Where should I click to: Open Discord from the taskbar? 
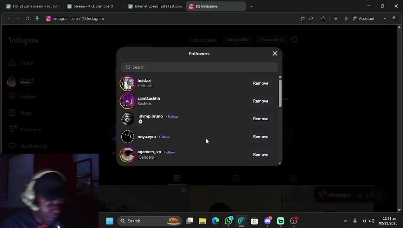(268, 221)
